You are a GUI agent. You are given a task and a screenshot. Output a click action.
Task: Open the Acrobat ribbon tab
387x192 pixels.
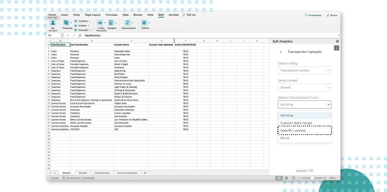173,15
